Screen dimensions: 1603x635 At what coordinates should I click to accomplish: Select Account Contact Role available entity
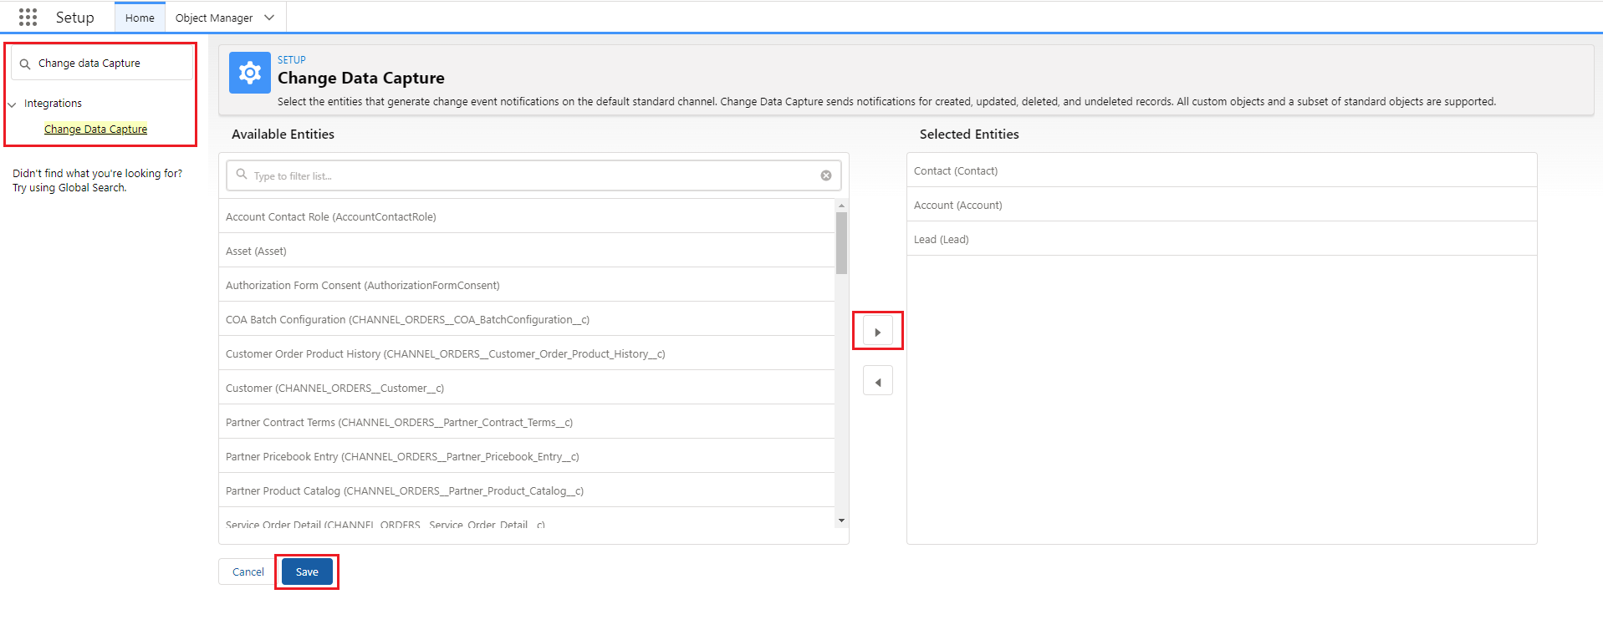pos(330,217)
